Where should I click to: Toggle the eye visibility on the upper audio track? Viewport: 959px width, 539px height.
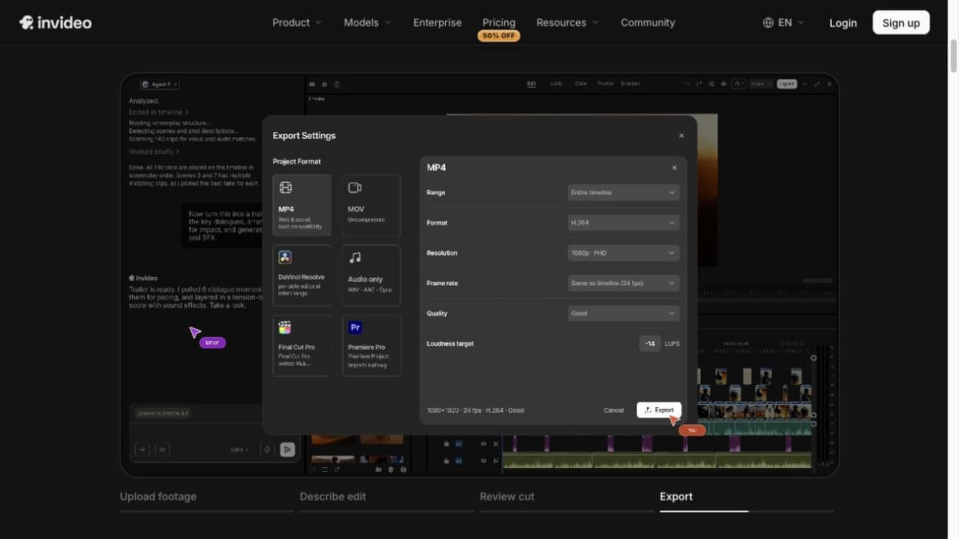(483, 443)
